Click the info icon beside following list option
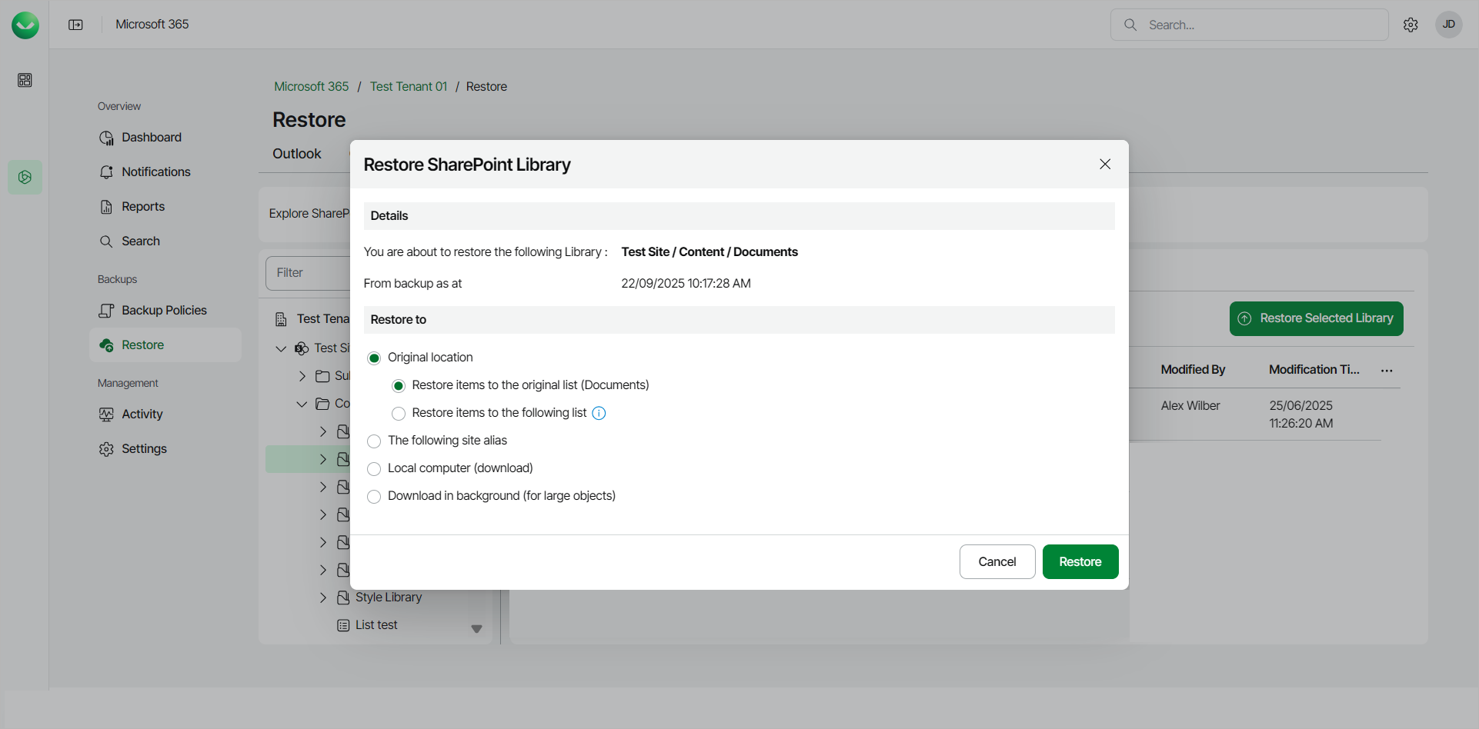This screenshot has width=1479, height=729. 599,414
